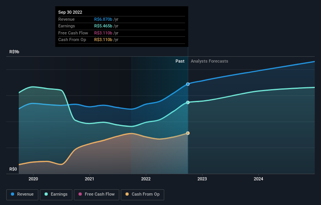Viewport: 321px width, 205px height.
Task: Select the 2023 x-axis label
Action: point(202,179)
